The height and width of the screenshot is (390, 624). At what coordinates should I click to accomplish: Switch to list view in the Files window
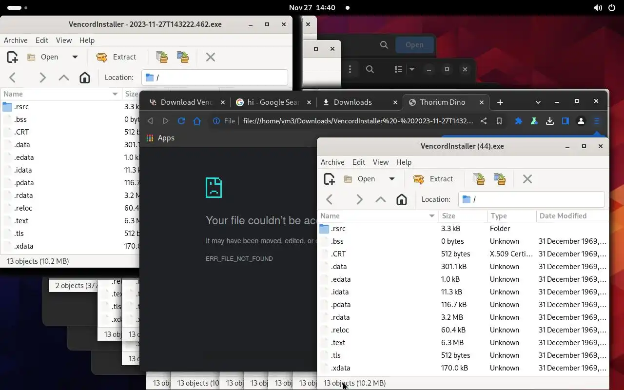click(398, 69)
